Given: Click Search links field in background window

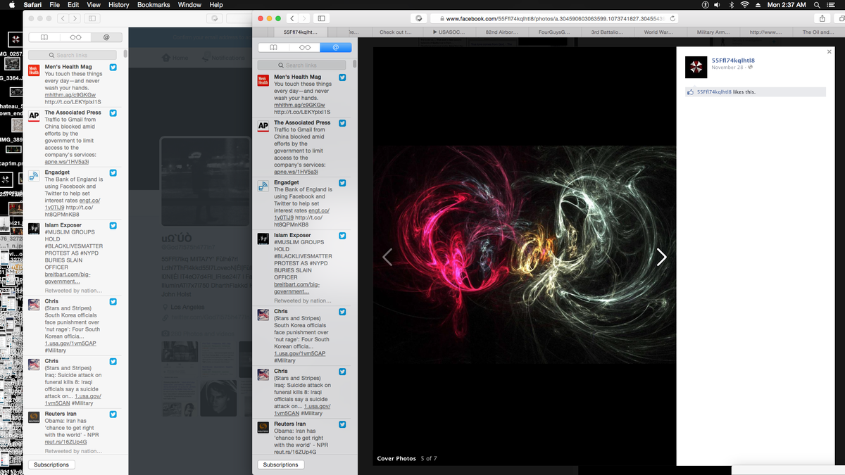Looking at the screenshot, I should point(73,55).
